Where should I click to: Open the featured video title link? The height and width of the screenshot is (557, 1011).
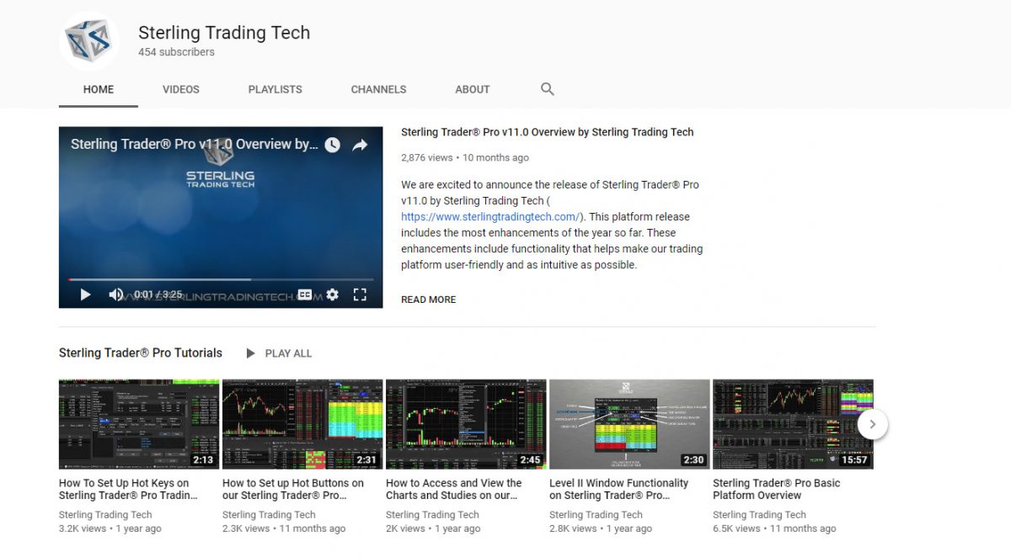click(x=548, y=132)
